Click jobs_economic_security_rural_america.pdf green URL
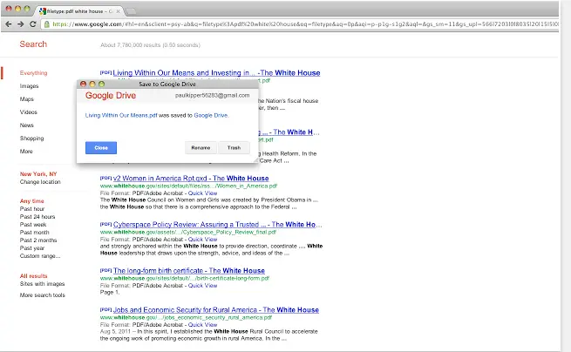 click(186, 318)
